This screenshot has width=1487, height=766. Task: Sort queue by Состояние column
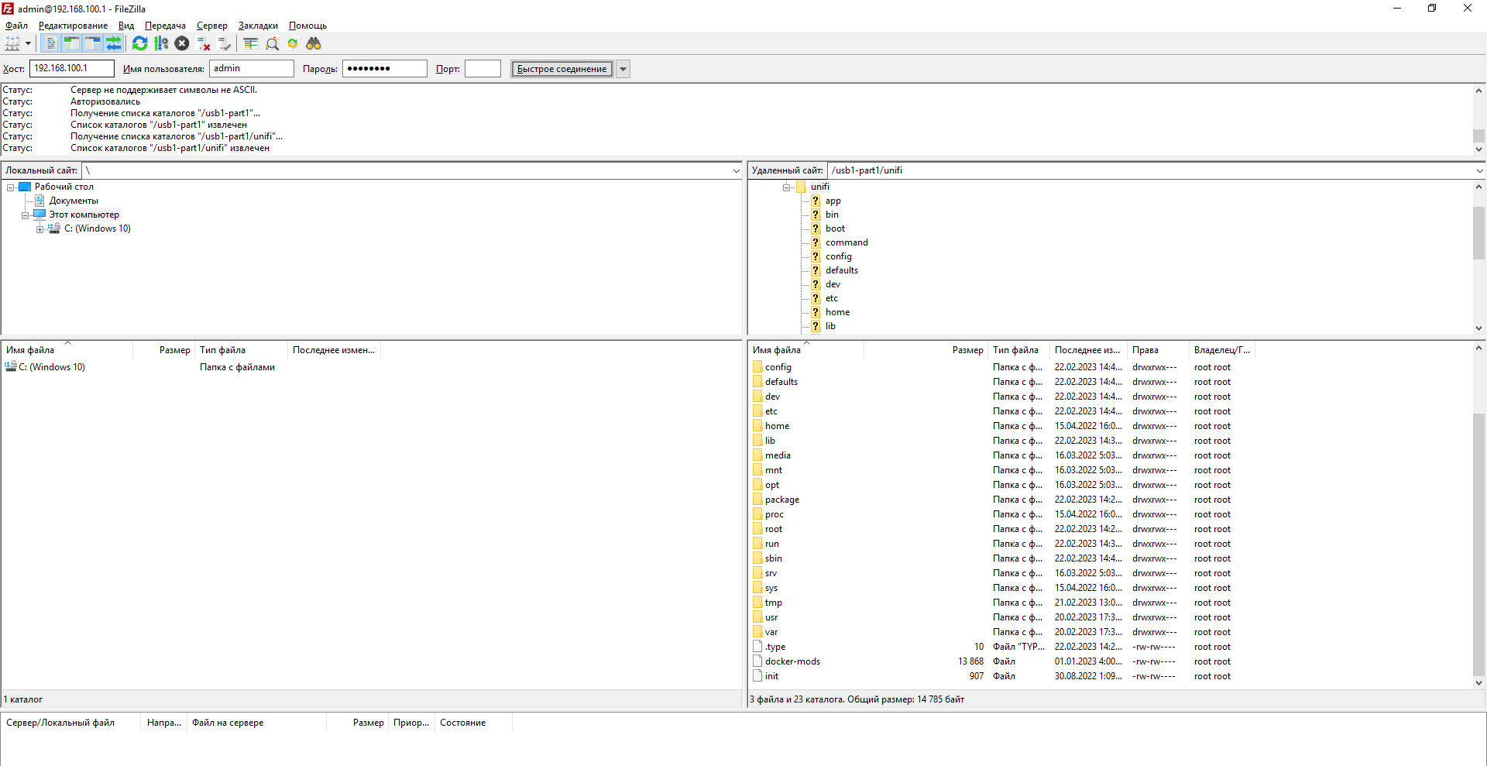click(473, 723)
